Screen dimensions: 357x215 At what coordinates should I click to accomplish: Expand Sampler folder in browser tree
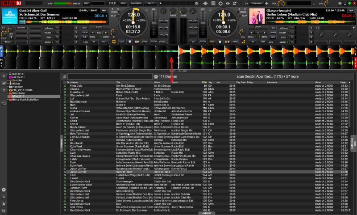point(8,80)
